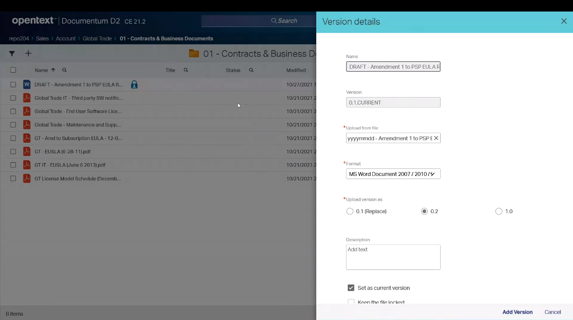Open the Format dropdown
The image size is (573, 320).
tap(393, 174)
